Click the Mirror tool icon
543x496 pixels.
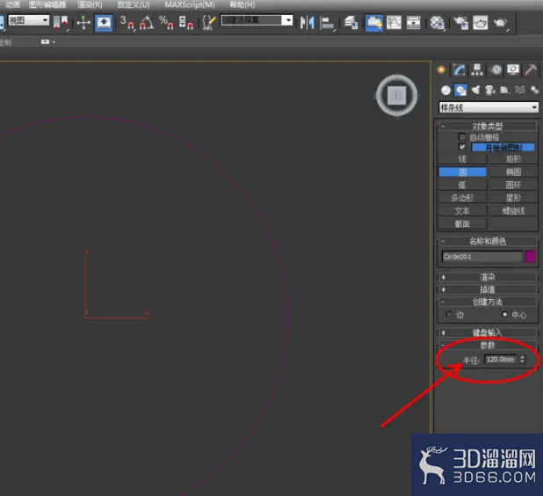308,23
